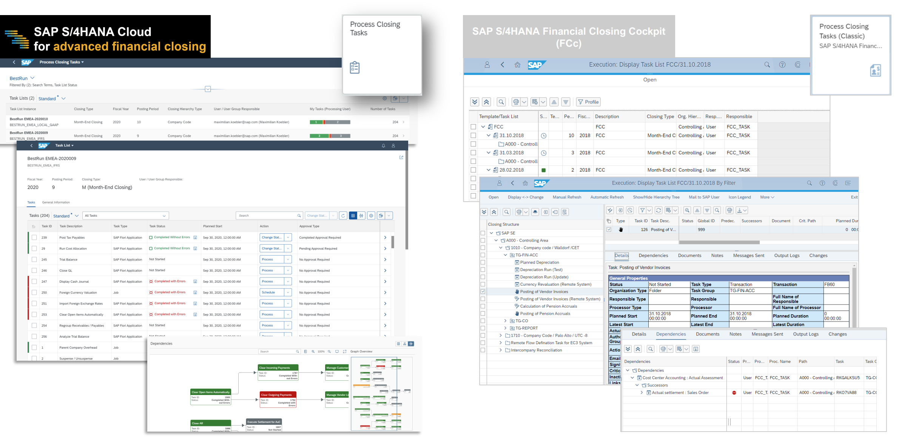Viewport: 910px width, 441px height.
Task: Check the box for the 31.10.2018 task list row
Action: [473, 135]
